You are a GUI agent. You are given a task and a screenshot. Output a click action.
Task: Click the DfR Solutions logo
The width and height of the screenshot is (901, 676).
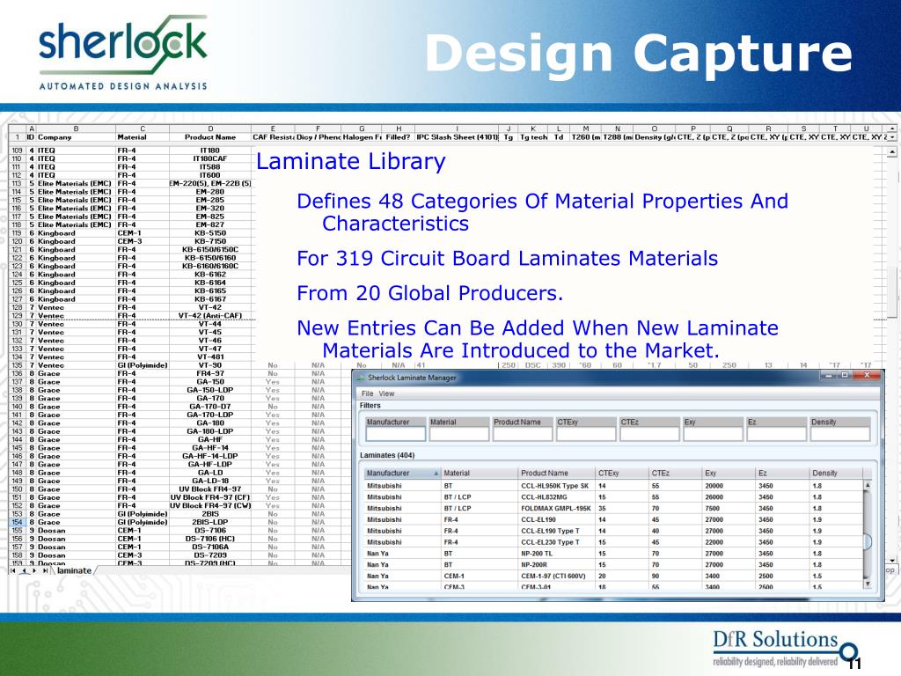(x=785, y=648)
